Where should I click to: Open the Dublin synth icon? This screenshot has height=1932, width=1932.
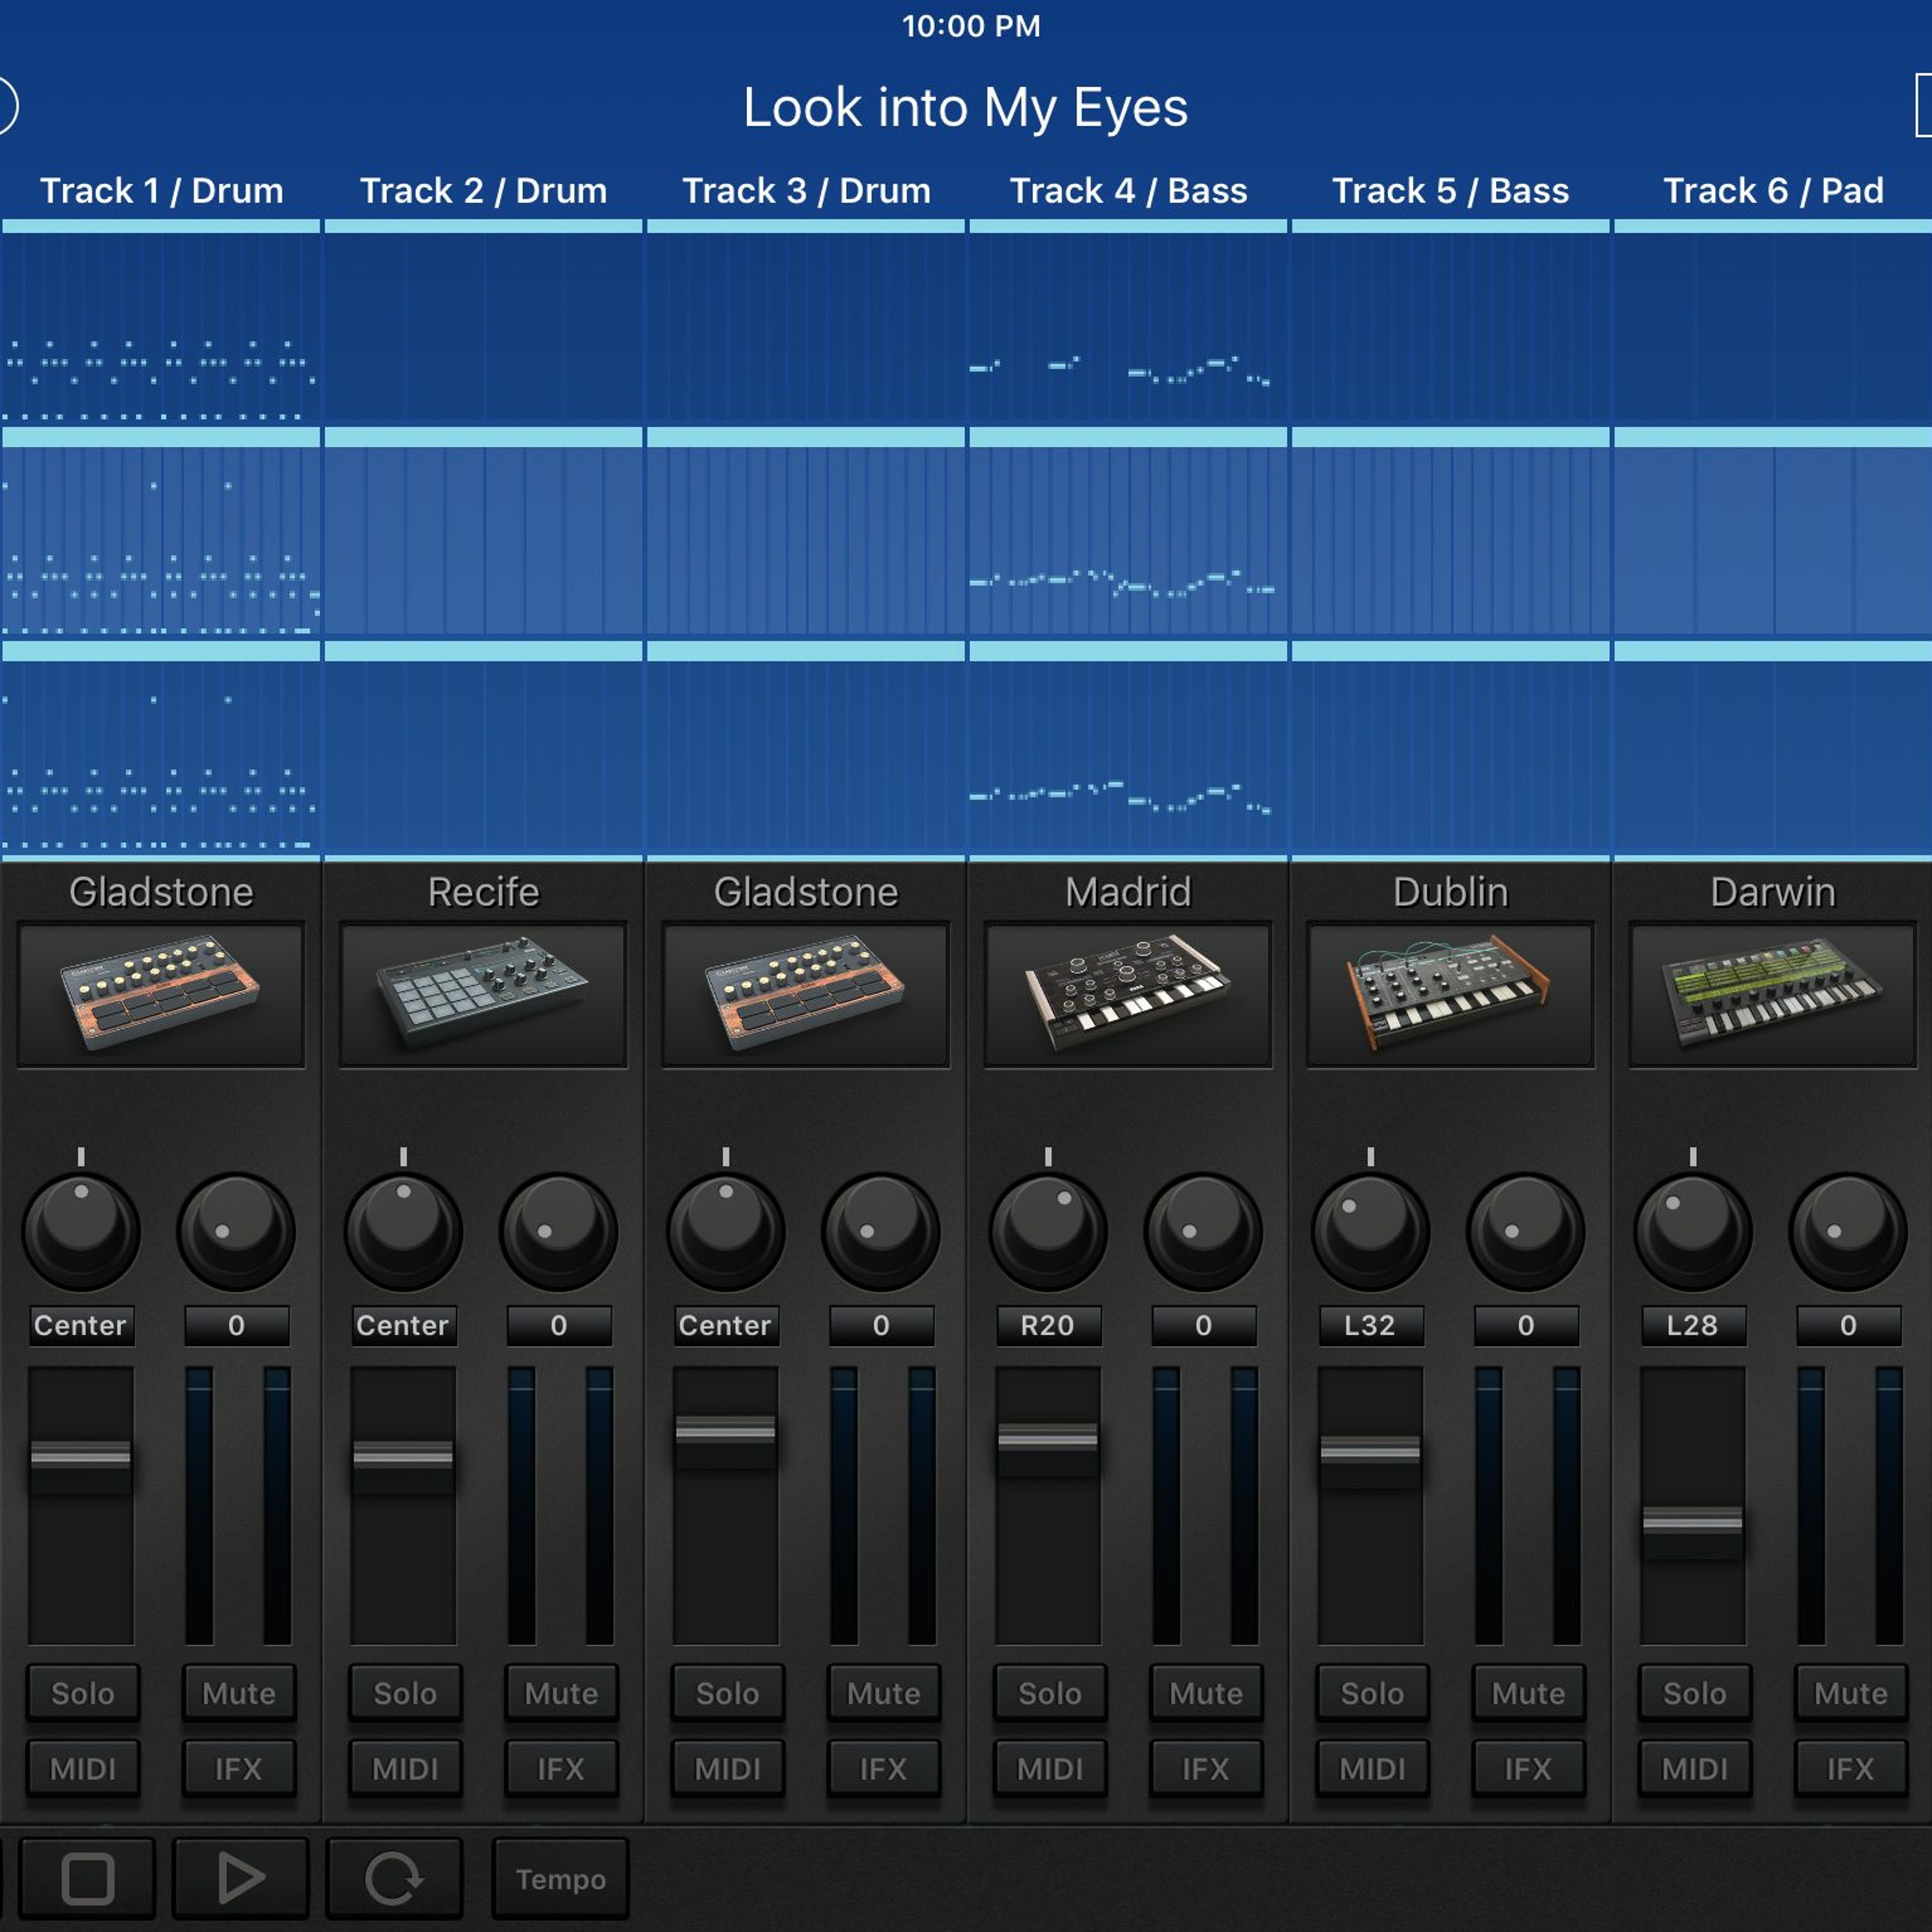tap(1450, 994)
